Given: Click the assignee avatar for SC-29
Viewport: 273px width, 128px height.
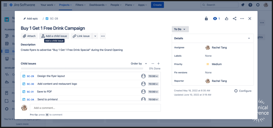Looking at the screenshot, I should 143,76.
